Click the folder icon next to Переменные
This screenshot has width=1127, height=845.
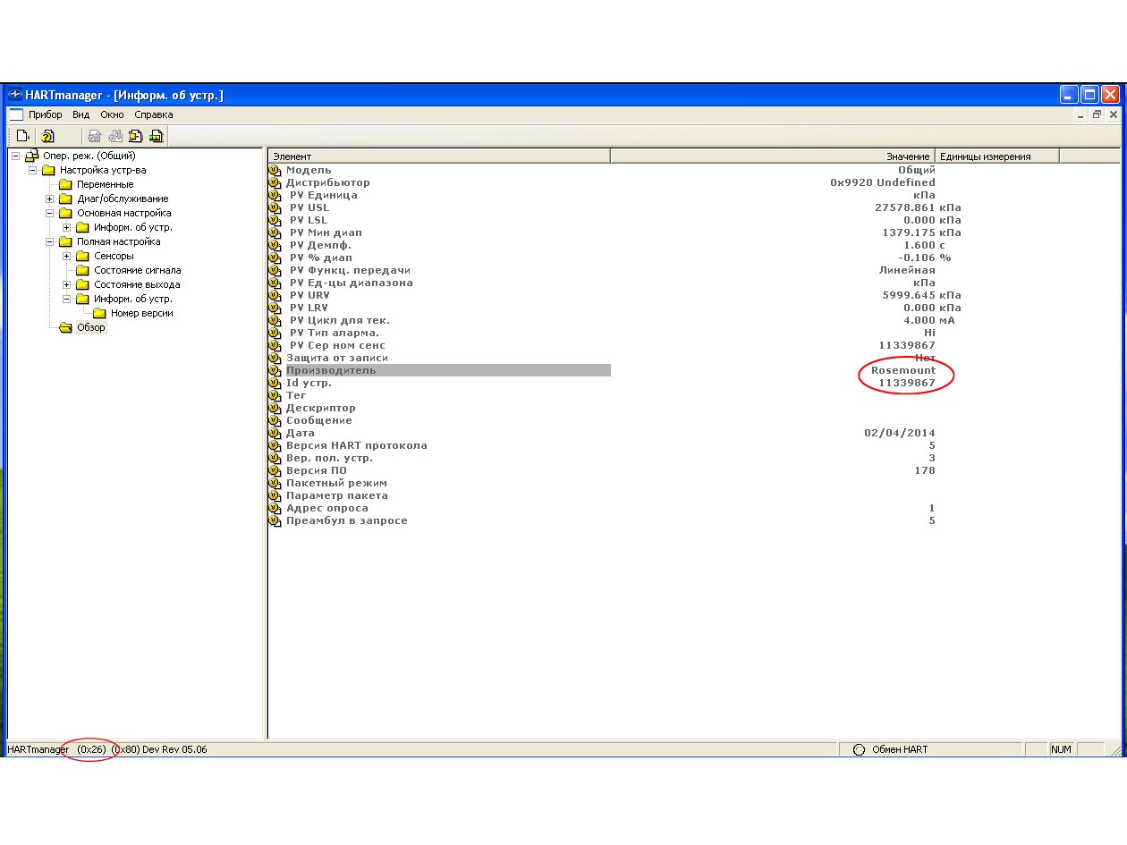(x=65, y=184)
